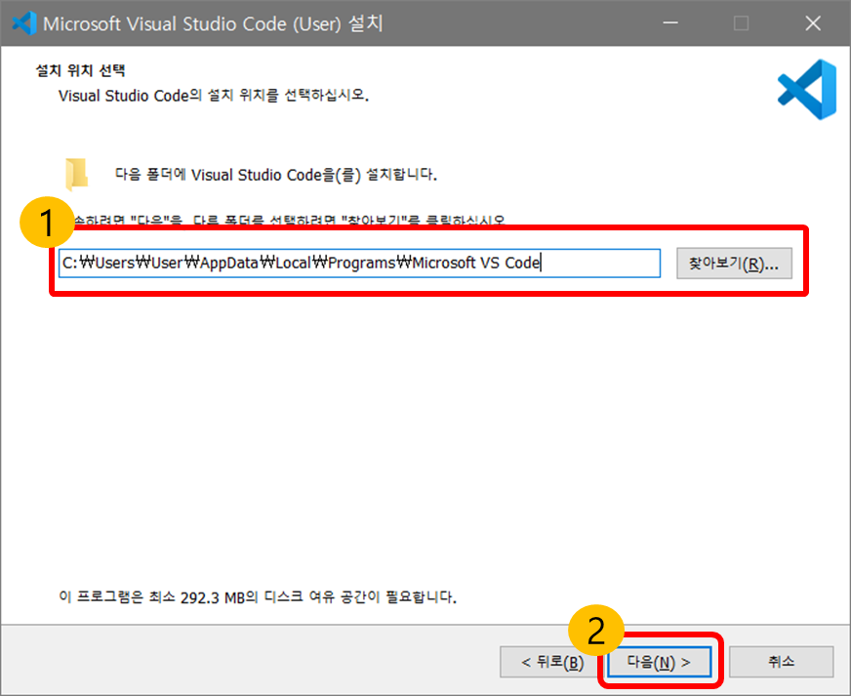Viewport: 851px width, 696px height.
Task: Go back with < 뒤로(B) button
Action: (x=552, y=662)
